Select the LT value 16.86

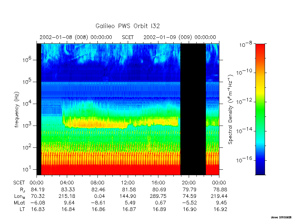pyautogui.click(x=98, y=209)
